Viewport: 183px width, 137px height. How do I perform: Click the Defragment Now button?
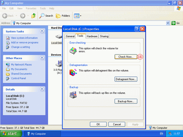click(126, 79)
